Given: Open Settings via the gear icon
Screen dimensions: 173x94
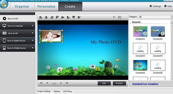Looking at the screenshot, I should (151, 6).
